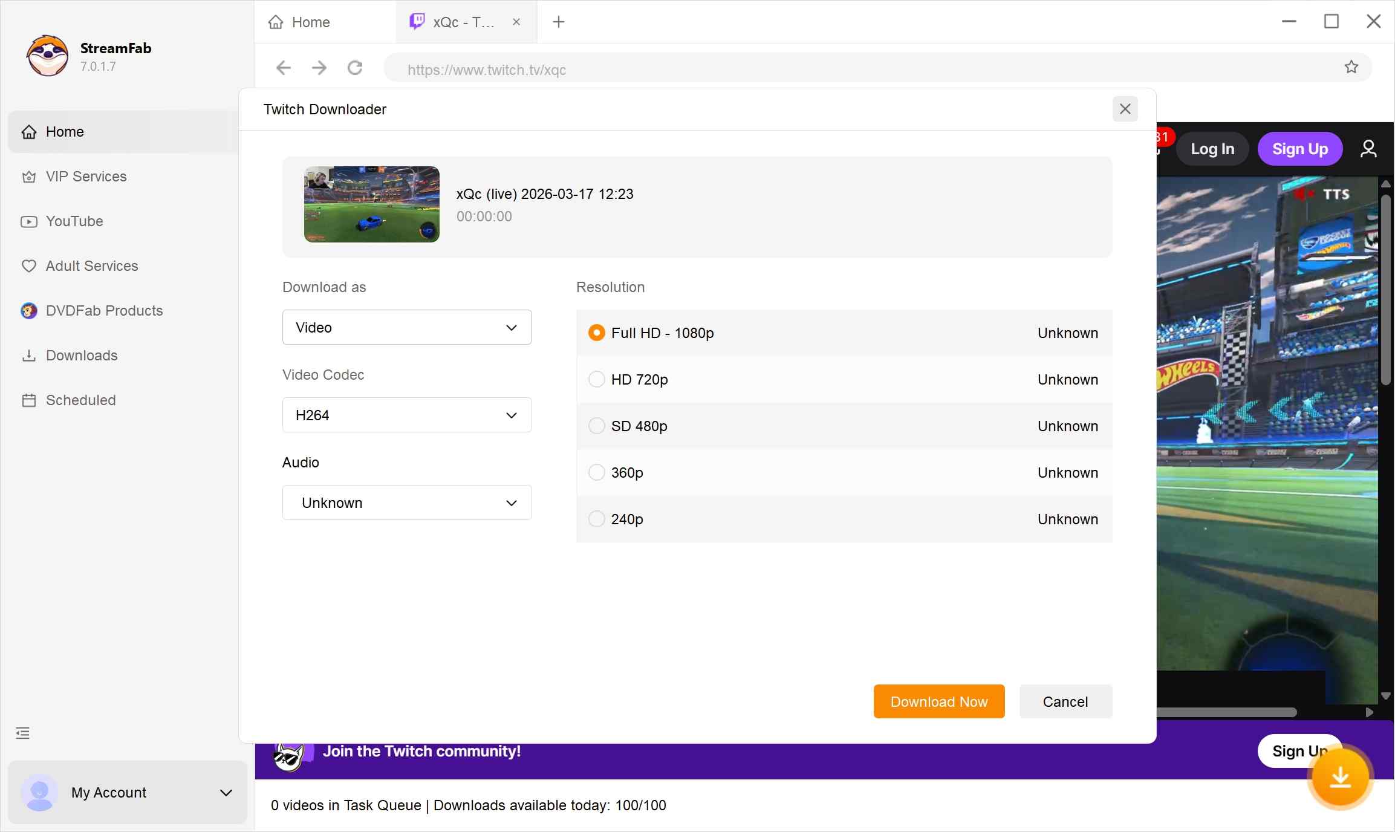This screenshot has width=1395, height=832.
Task: Collapse the sidebar panel
Action: [22, 733]
